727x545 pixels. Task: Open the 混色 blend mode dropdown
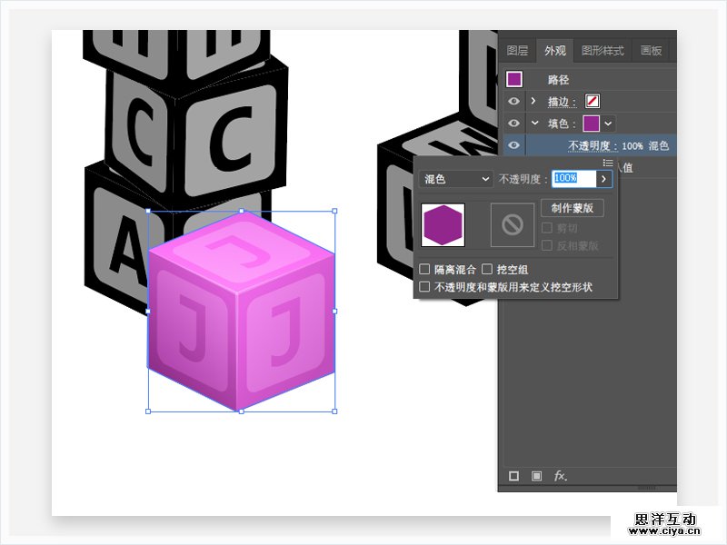point(455,180)
